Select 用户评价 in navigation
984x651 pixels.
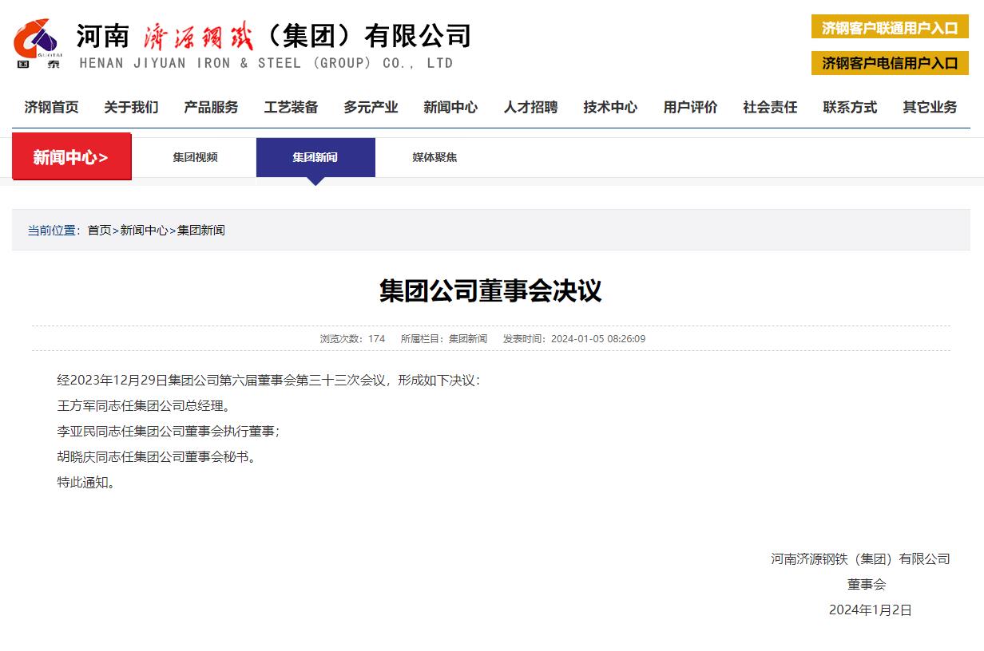(690, 107)
